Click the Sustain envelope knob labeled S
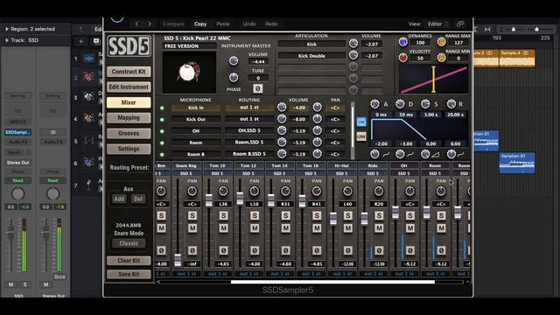The image size is (560, 315). (x=425, y=104)
